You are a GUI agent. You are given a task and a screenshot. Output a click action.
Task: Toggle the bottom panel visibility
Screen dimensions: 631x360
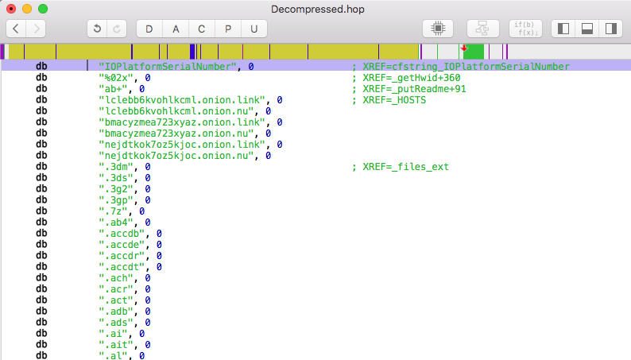coord(587,29)
